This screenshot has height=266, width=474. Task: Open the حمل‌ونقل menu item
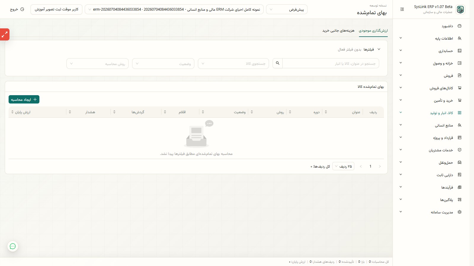(x=431, y=163)
